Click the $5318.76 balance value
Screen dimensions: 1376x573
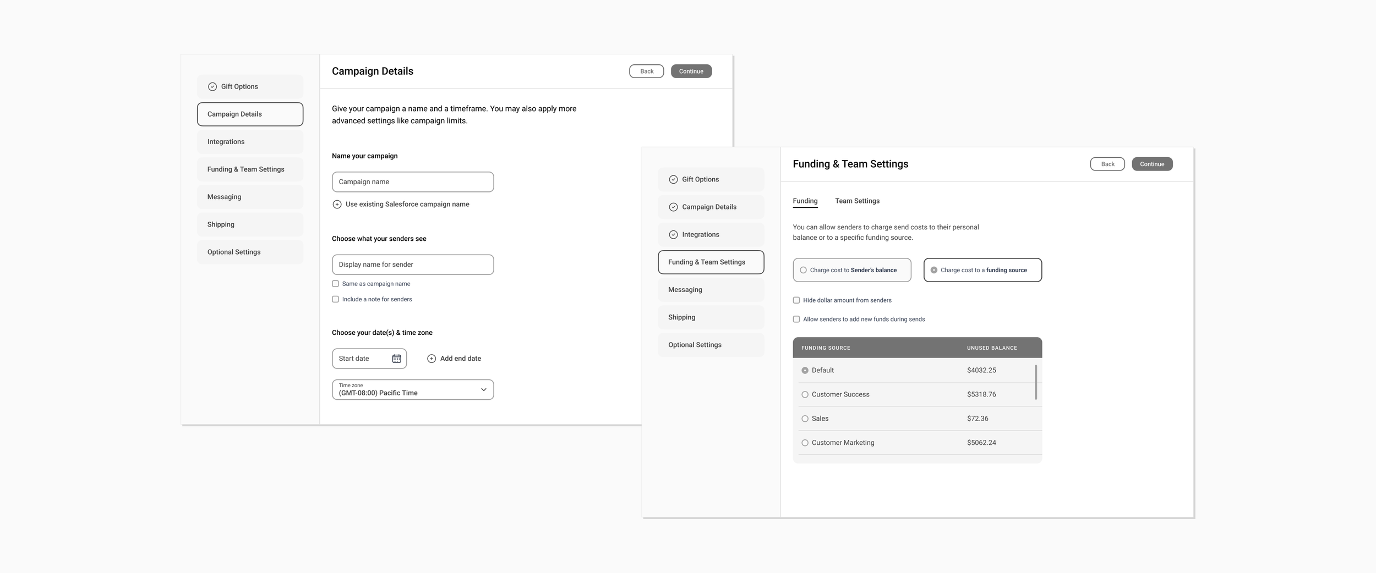pos(981,394)
